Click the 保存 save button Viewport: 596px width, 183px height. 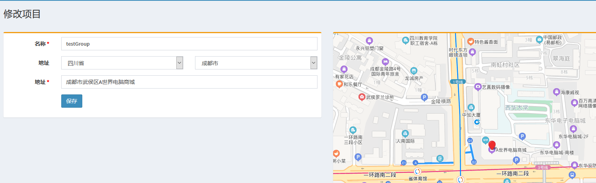click(x=72, y=101)
